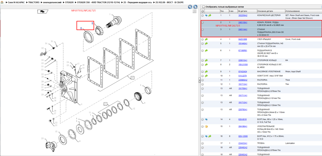Image resolution: width=322 pixels, height=156 pixels.
Task: Click the 'Описание детали' column header
Action: coord(264,11)
